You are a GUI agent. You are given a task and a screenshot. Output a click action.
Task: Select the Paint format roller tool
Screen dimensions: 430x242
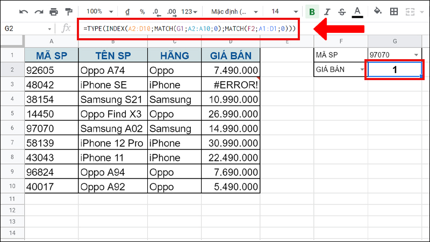(68, 11)
